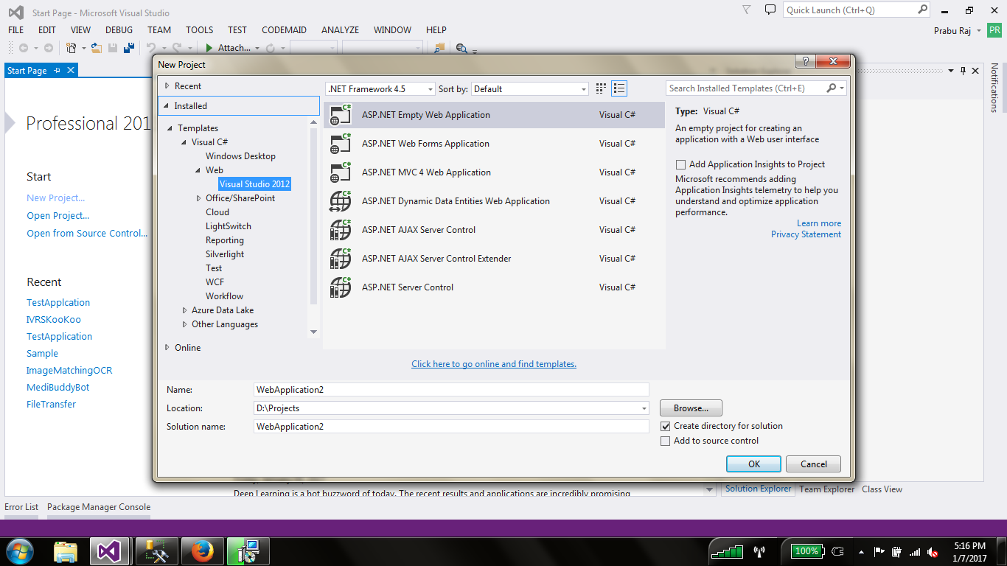This screenshot has width=1007, height=566.
Task: Switch to the Team Explorer tab
Action: point(827,489)
